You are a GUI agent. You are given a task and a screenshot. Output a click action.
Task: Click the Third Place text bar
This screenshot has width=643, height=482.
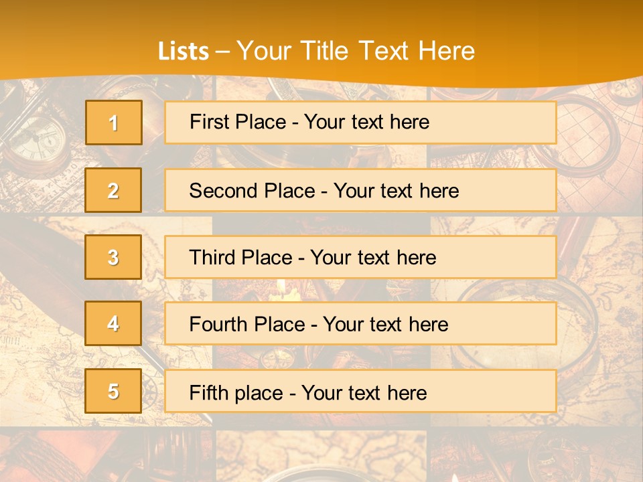pos(360,257)
